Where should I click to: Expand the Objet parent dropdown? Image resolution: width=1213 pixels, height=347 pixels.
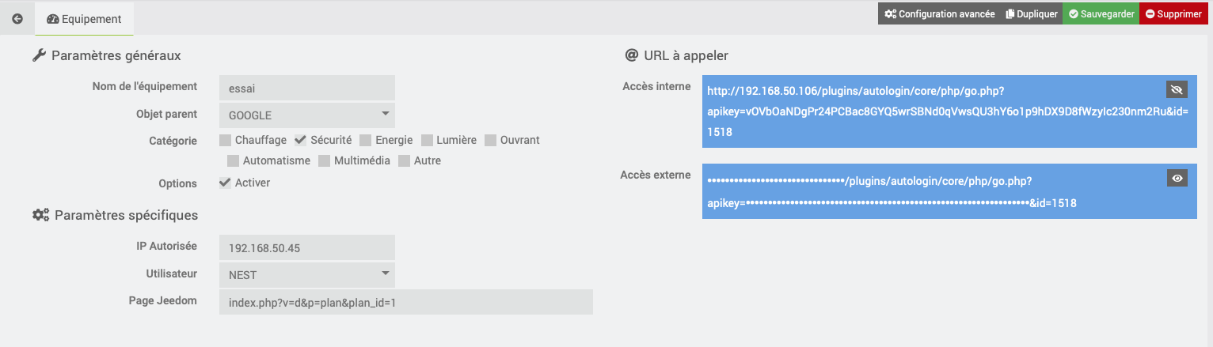pyautogui.click(x=306, y=115)
